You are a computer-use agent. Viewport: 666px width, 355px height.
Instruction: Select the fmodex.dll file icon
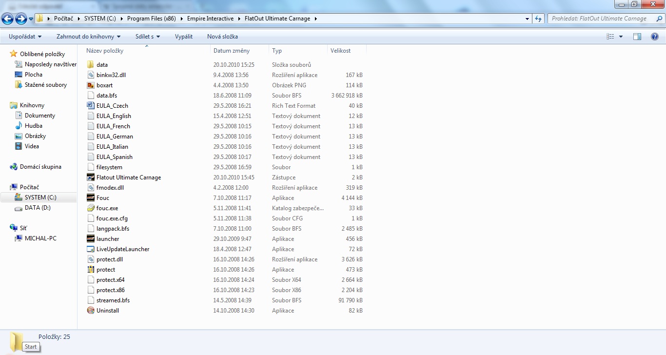coord(91,188)
